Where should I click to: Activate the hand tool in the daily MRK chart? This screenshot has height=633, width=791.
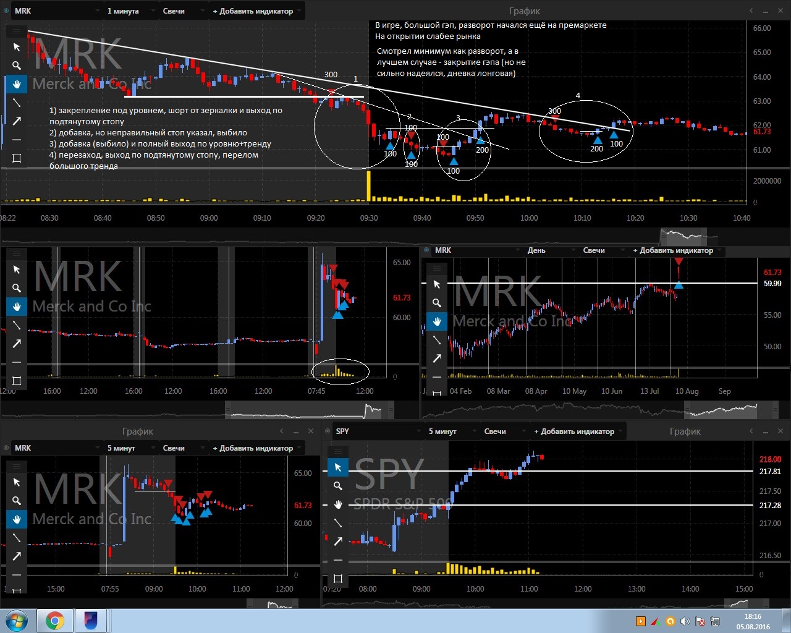(437, 321)
